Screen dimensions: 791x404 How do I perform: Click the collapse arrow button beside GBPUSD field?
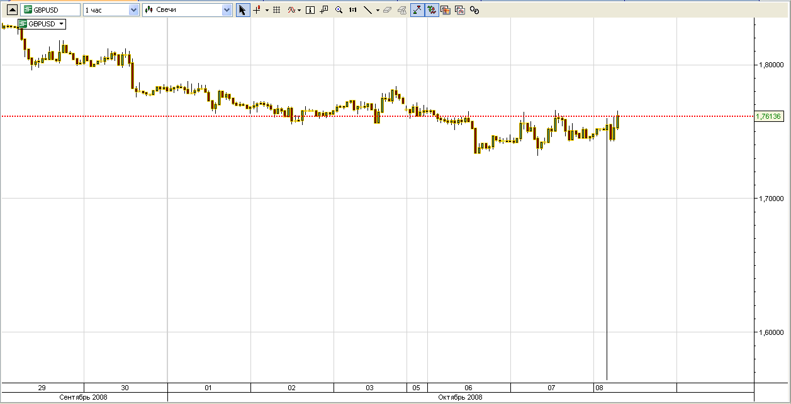[x=11, y=10]
